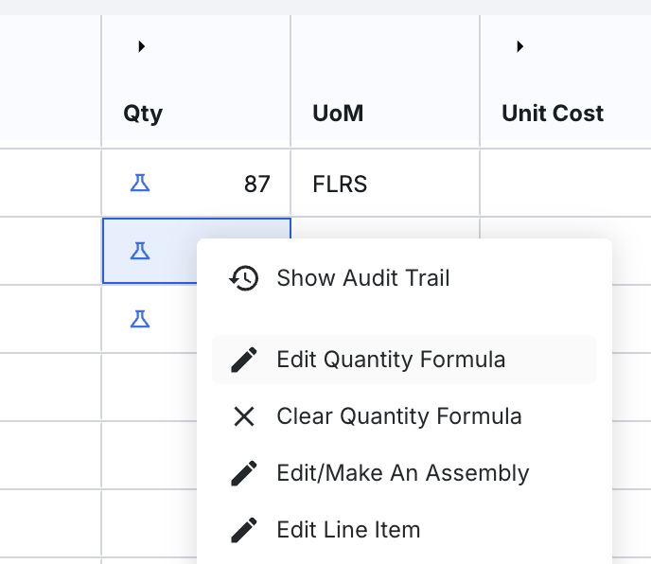Click the X icon beside Clear Quantity Formula

(x=244, y=416)
